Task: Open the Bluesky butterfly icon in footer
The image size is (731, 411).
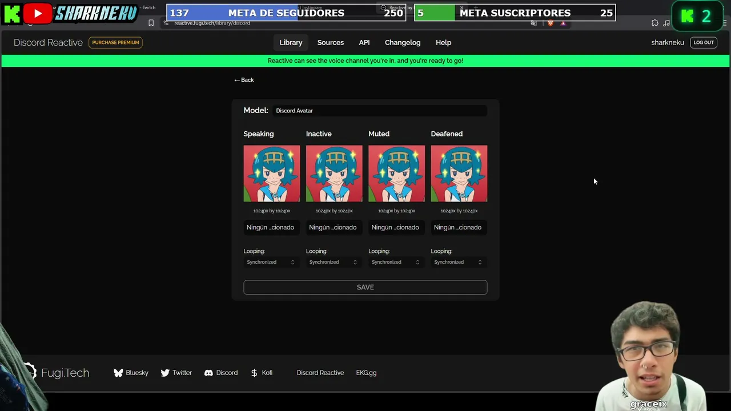Action: point(118,373)
